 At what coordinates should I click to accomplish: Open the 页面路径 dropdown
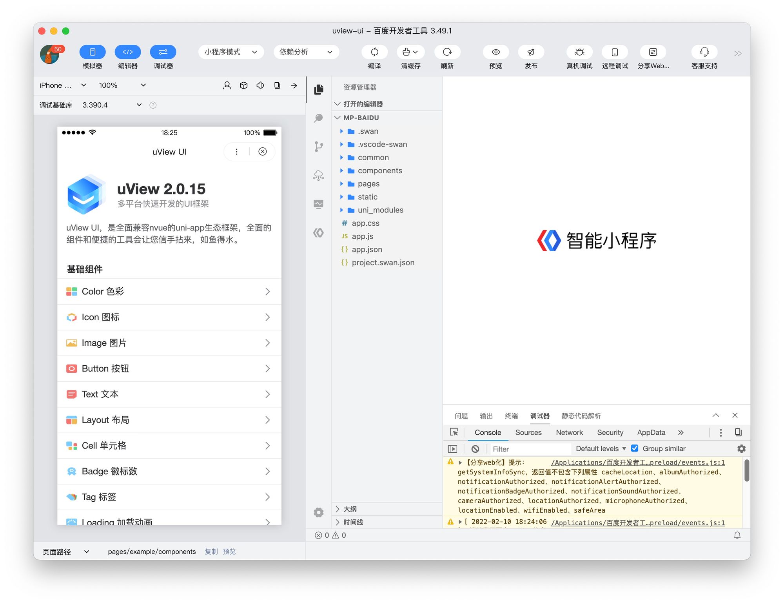point(66,551)
